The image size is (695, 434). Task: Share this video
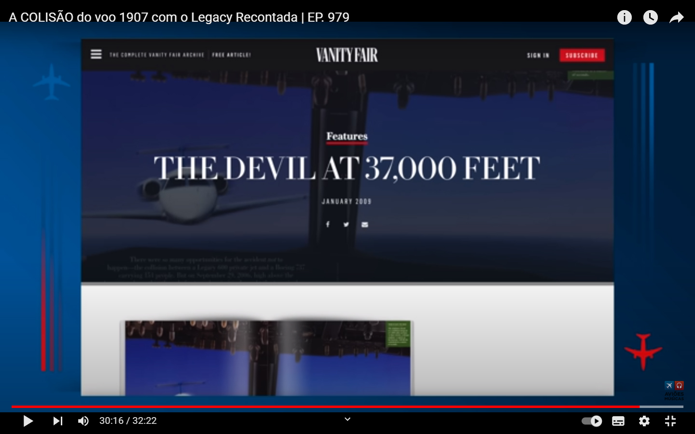(x=677, y=18)
